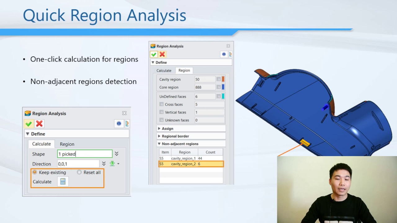397x223 pixels.
Task: Click the Region column header
Action: [x=185, y=152]
